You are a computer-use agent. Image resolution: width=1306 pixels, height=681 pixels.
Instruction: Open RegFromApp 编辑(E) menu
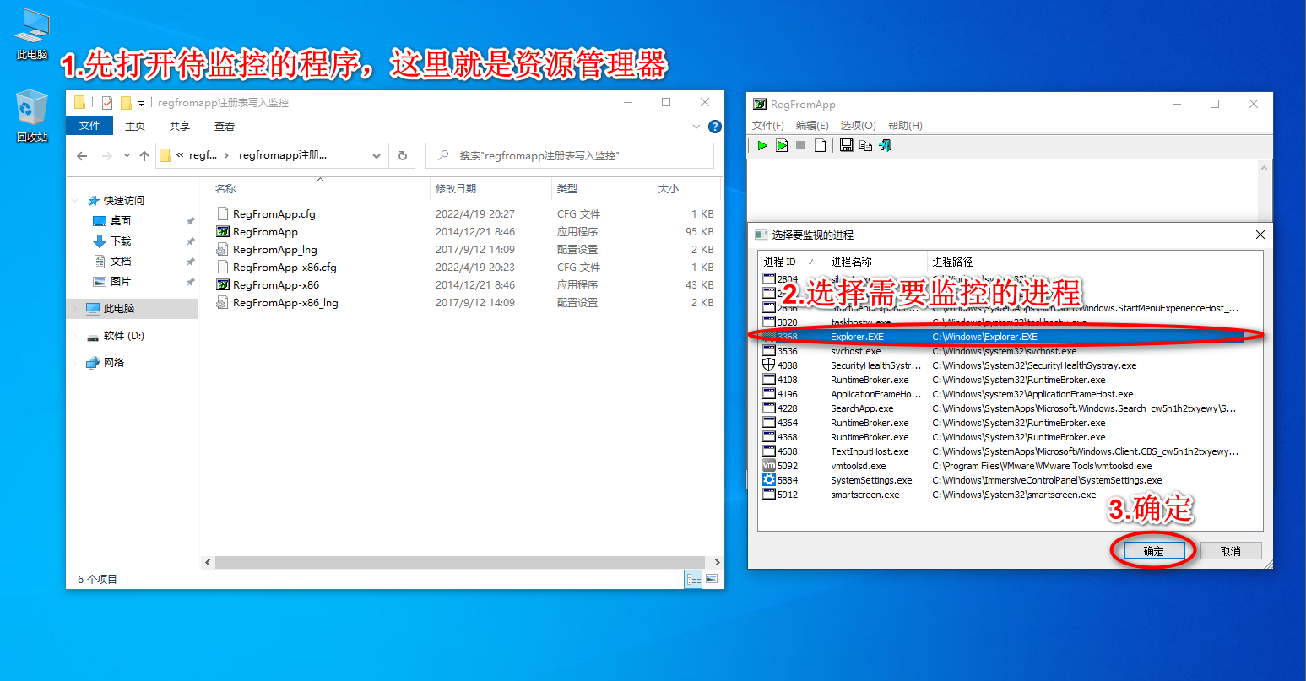click(812, 126)
